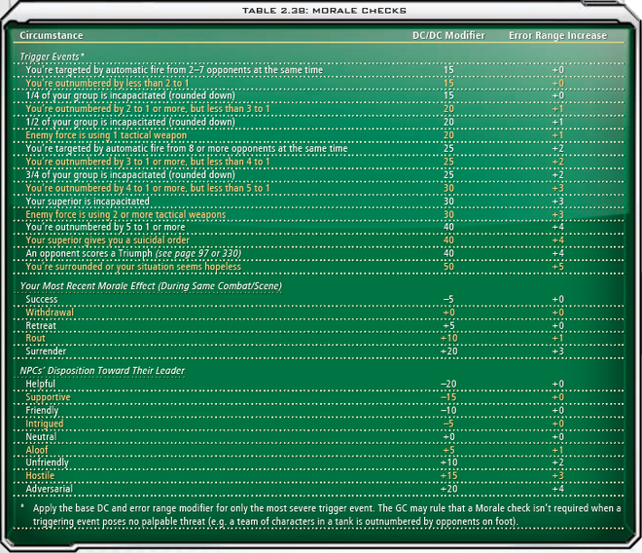This screenshot has width=642, height=553.
Task: Click 'You're outnumbered by less than 2 to 1' row
Action: coord(319,83)
